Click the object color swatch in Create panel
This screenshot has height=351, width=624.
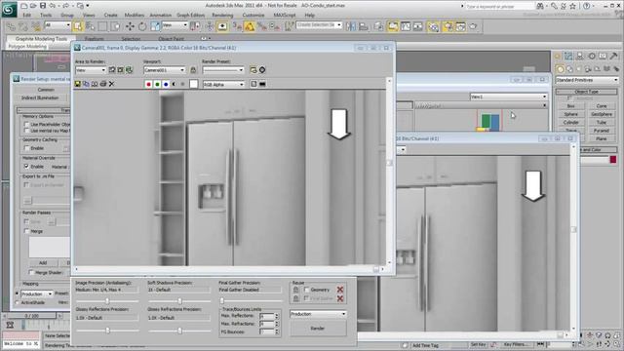tap(613, 160)
